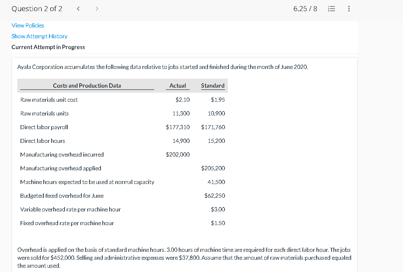Click the 6.25 / 8 score
403x272 pixels.
pos(305,9)
